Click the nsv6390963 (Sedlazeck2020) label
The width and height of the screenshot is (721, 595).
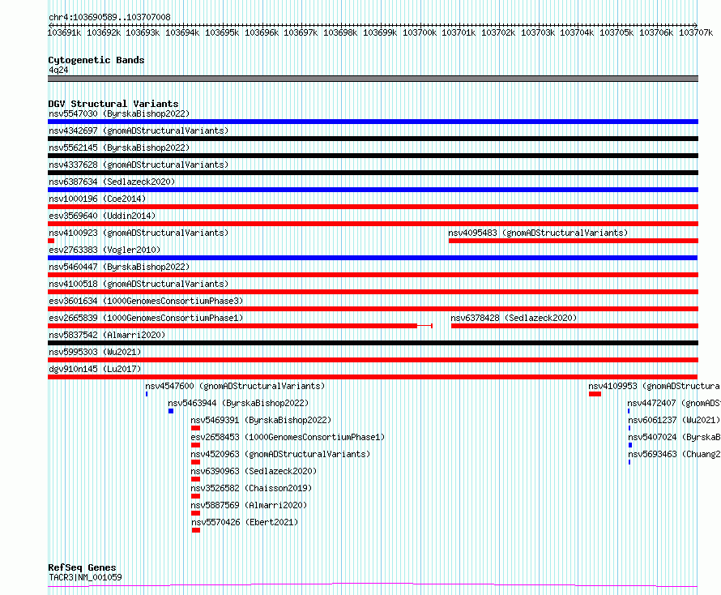pyautogui.click(x=254, y=471)
